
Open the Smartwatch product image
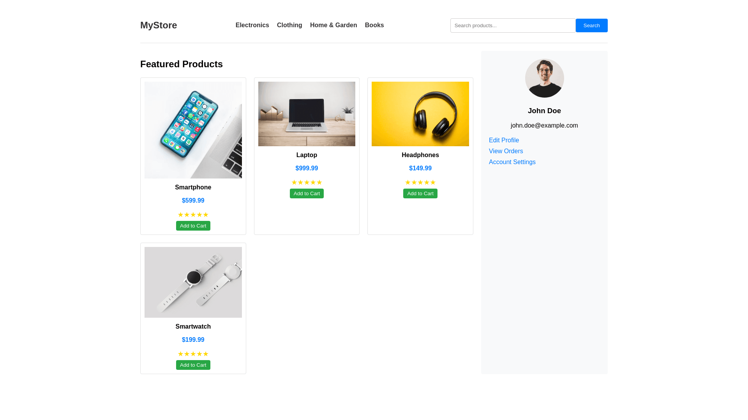pos(193,282)
